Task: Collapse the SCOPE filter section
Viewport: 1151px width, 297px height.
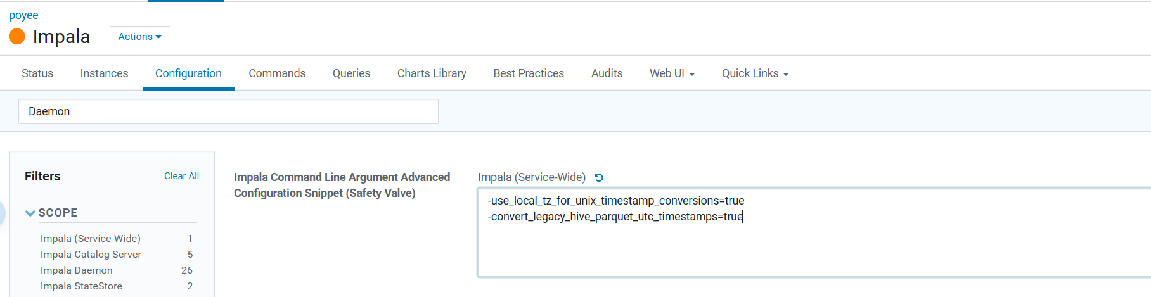Action: [30, 213]
